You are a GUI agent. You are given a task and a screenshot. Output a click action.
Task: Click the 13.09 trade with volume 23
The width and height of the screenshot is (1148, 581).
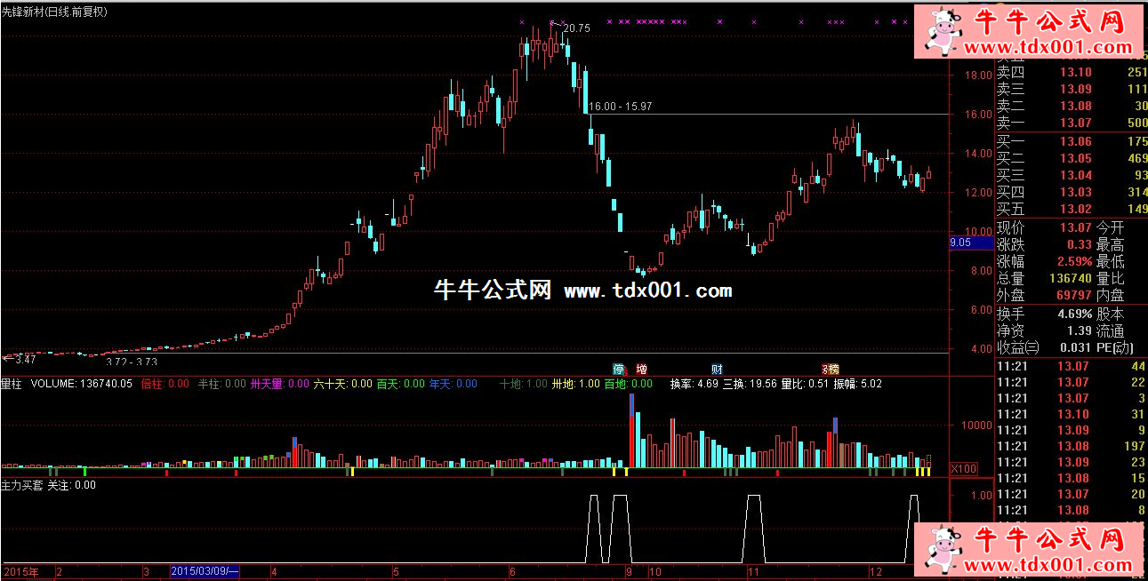tap(1071, 462)
